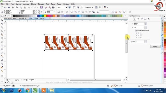
Task: Click the Apply button
Action: [x=155, y=47]
